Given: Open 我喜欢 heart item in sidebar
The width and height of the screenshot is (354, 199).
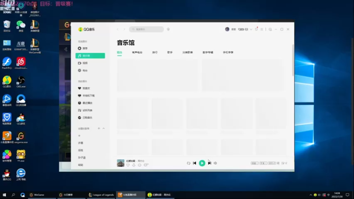Looking at the screenshot, I should pyautogui.click(x=84, y=88).
